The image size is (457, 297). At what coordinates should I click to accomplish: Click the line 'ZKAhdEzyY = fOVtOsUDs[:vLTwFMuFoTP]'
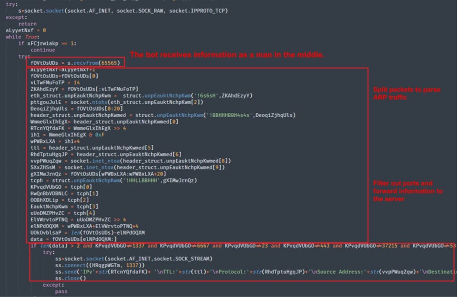[x=84, y=89]
